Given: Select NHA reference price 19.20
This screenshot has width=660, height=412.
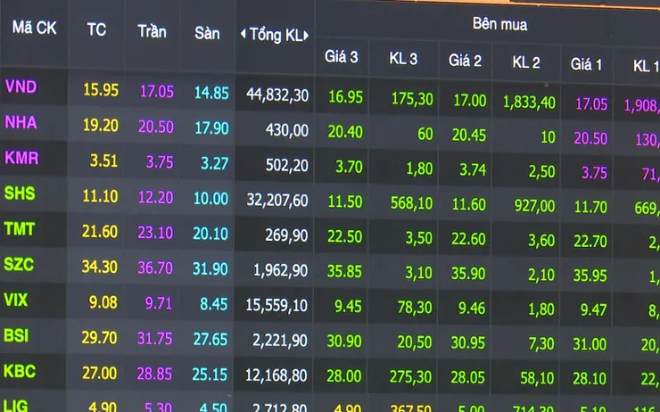Looking at the screenshot, I should (101, 126).
